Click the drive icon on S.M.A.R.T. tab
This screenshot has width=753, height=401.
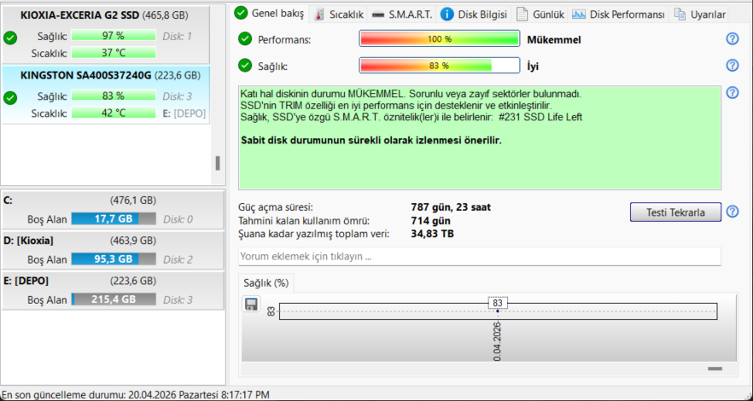tap(378, 15)
